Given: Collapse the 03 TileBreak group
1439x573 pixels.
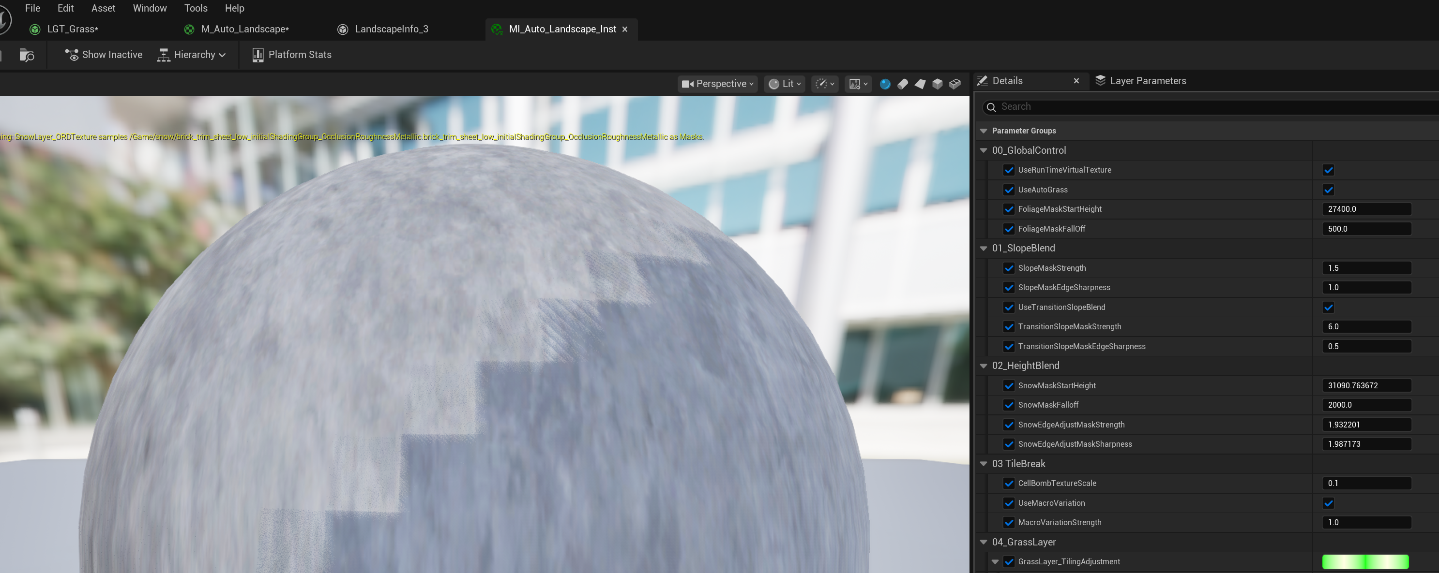Looking at the screenshot, I should pos(984,464).
